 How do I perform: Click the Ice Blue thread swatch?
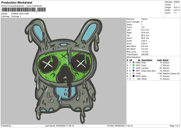(134, 68)
